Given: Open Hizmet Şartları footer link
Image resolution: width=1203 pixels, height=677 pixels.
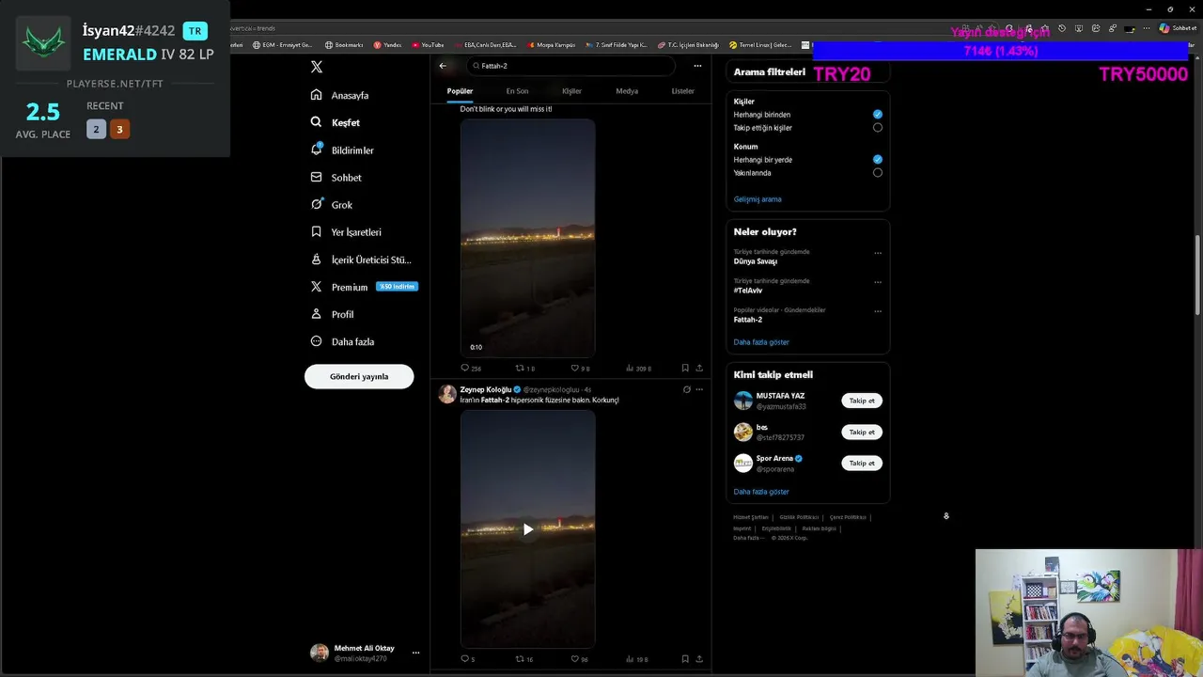Looking at the screenshot, I should (751, 517).
